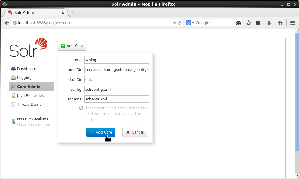
Task: Click the 'schema:' label
Action: tap(75, 99)
